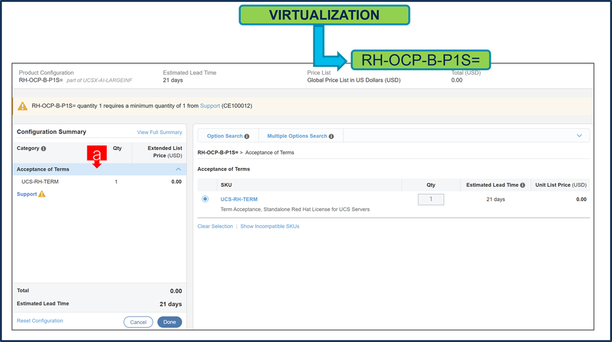
Task: Click the Qty column header in options table
Action: click(x=431, y=185)
